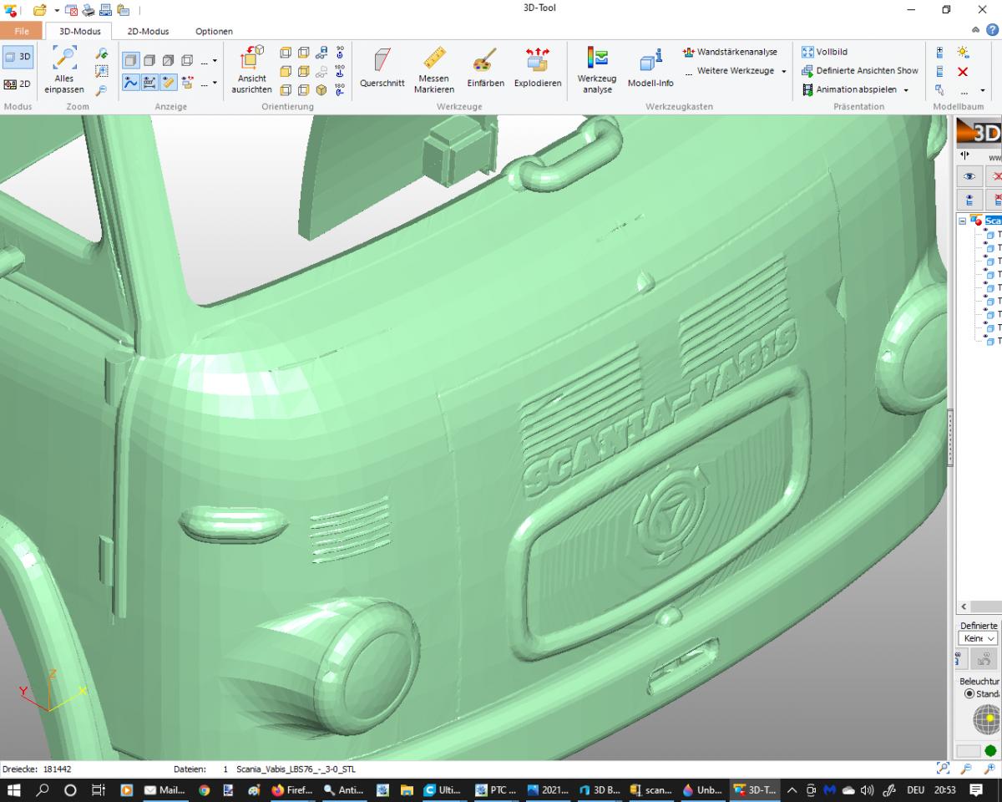This screenshot has width=1002, height=802.
Task: Click the lighting direction sphere control
Action: (987, 719)
